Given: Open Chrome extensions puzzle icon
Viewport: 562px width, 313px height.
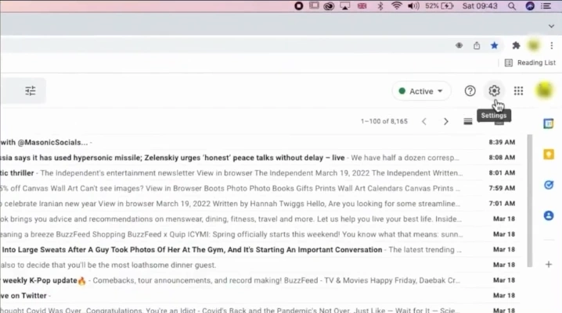Looking at the screenshot, I should click(516, 45).
